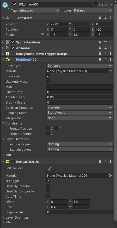Image resolution: width=117 pixels, height=228 pixels.
Task: Disable the Animator component checkbox
Action: (13, 48)
